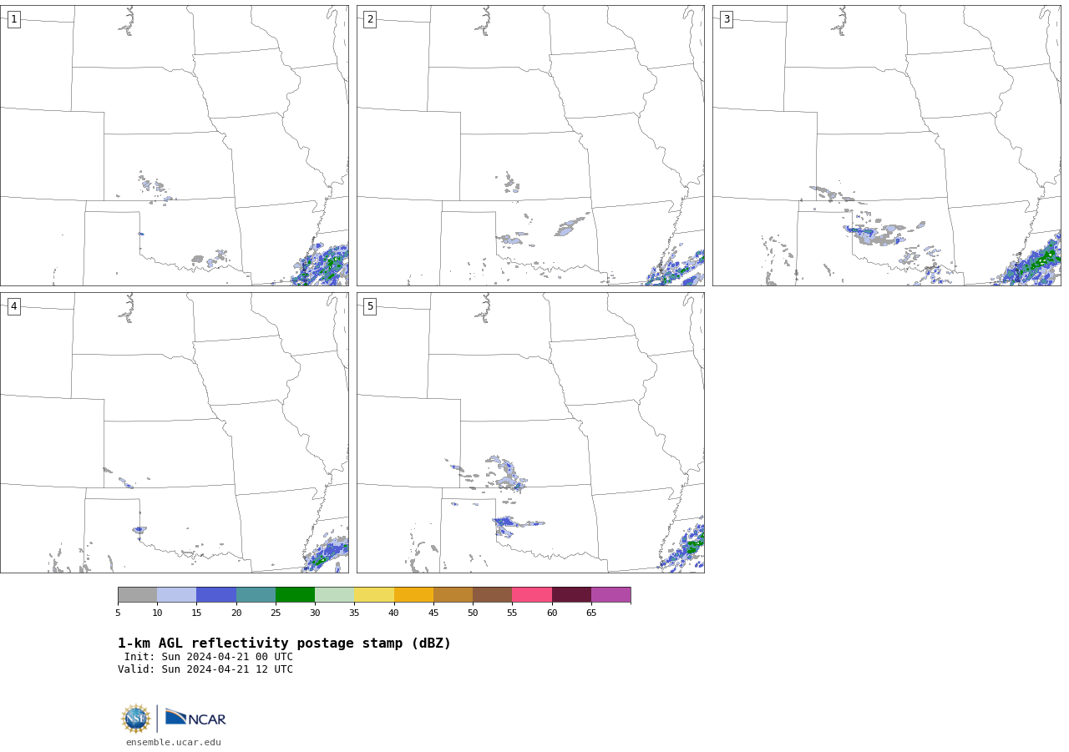Click the plot title '1-km AGL reflectivity postage stamp'
This screenshot has width=1069, height=752.
[284, 643]
